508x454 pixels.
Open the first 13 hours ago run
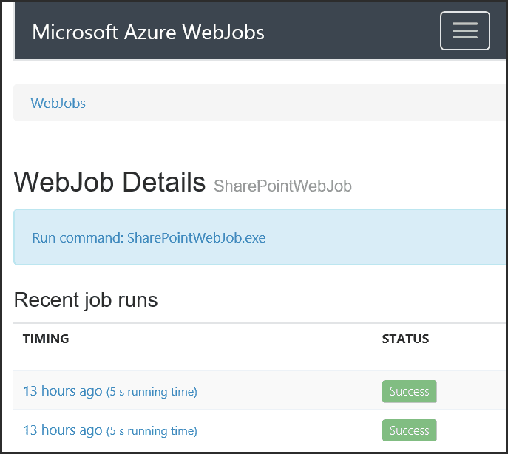[x=63, y=391]
